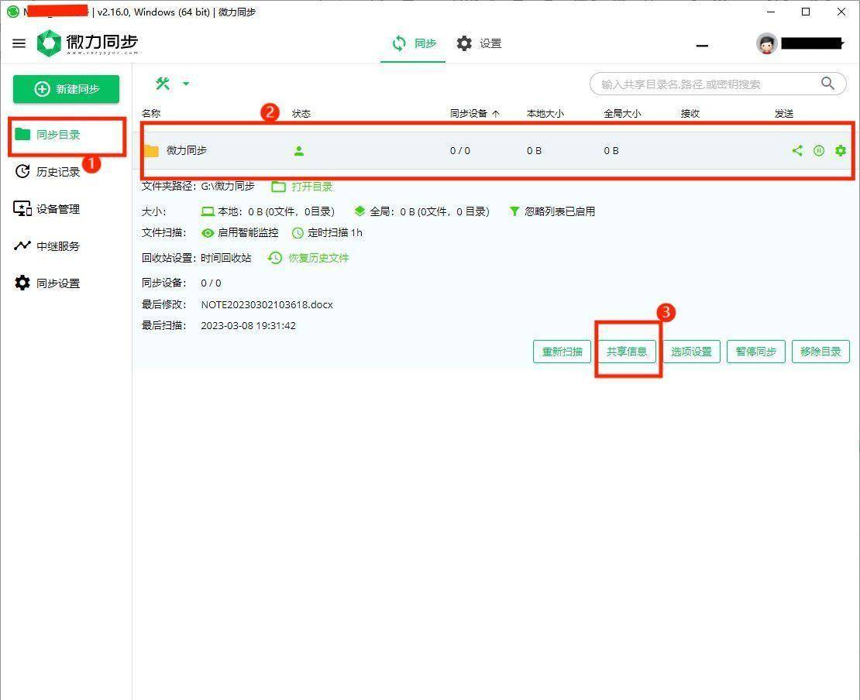Click the search magnifier icon
Image resolution: width=860 pixels, height=700 pixels.
(827, 84)
